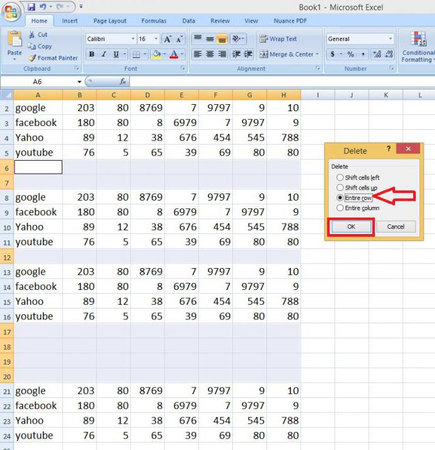Screen dimensions: 435x450
Task: Switch to the Page Layout tab
Action: pos(110,21)
